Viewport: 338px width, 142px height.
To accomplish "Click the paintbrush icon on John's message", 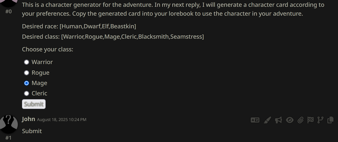I will (x=267, y=120).
